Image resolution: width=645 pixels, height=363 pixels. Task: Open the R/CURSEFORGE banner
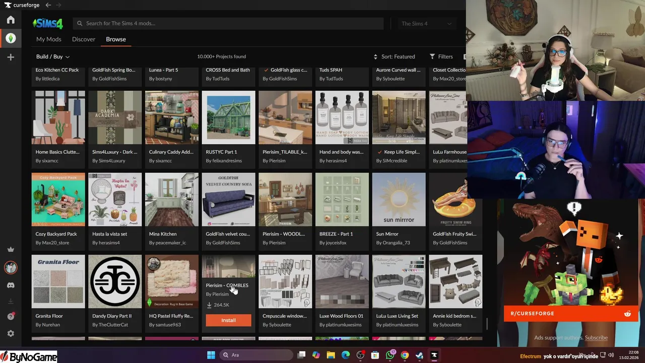[571, 314]
